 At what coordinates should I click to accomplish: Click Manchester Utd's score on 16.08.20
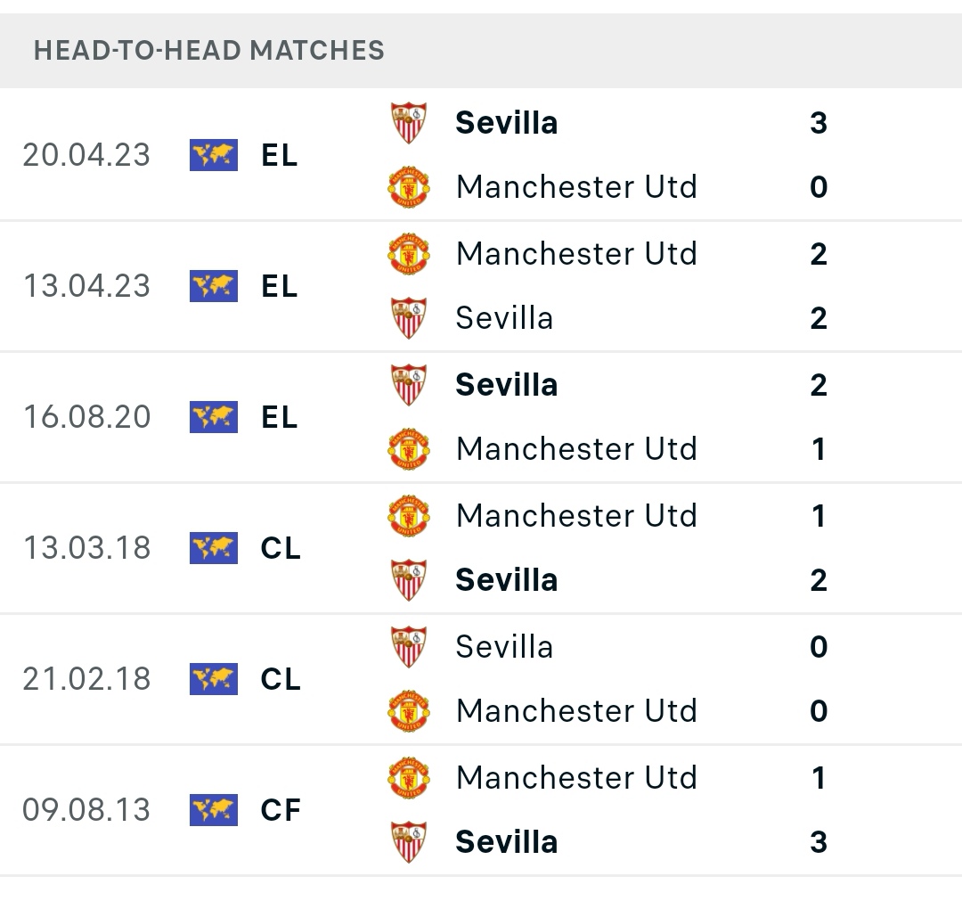coord(819,448)
